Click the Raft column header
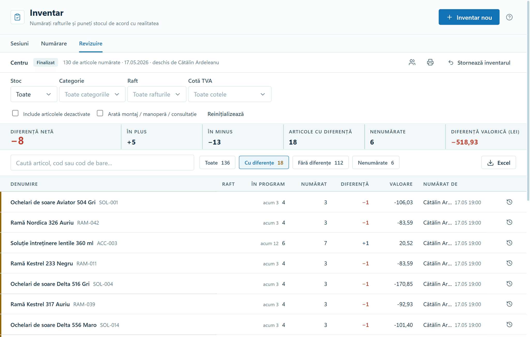Screen dimensions: 530x337 [x=228, y=184]
